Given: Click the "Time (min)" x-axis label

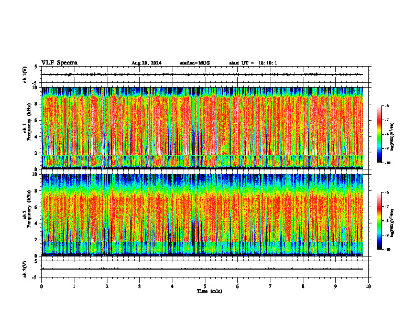Looking at the screenshot, I should click(x=210, y=291).
